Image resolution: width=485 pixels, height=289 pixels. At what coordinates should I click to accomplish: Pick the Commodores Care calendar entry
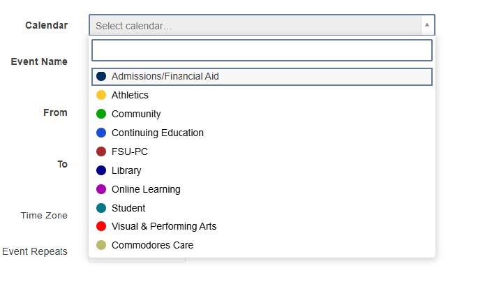152,246
